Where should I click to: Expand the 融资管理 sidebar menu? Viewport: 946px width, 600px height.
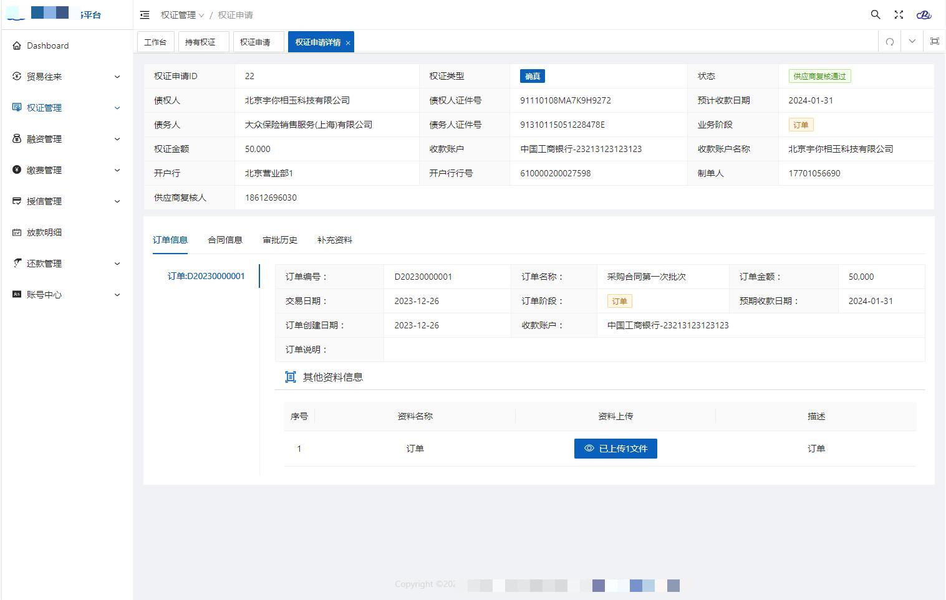(x=66, y=139)
